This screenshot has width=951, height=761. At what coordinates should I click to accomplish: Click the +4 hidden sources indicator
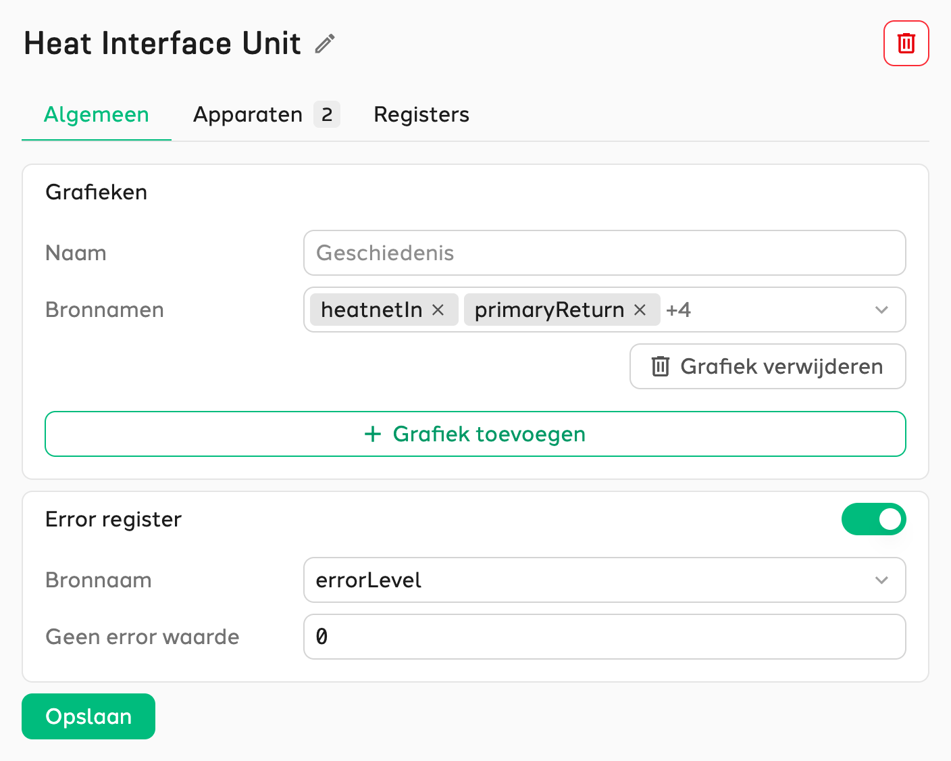pyautogui.click(x=678, y=310)
